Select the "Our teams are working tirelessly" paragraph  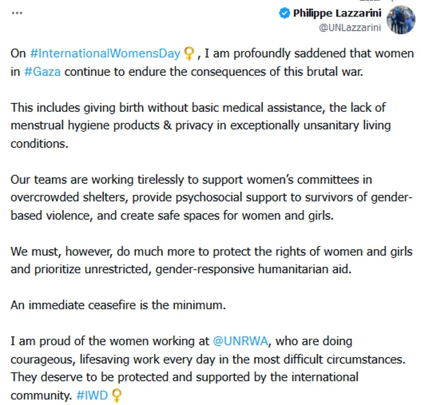pyautogui.click(x=211, y=197)
